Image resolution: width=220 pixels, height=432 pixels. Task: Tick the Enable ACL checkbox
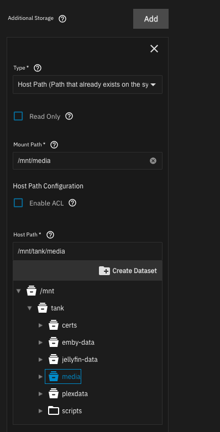(18, 203)
